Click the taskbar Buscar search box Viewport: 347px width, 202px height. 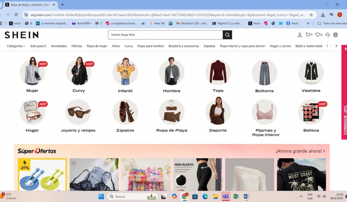pyautogui.click(x=132, y=196)
